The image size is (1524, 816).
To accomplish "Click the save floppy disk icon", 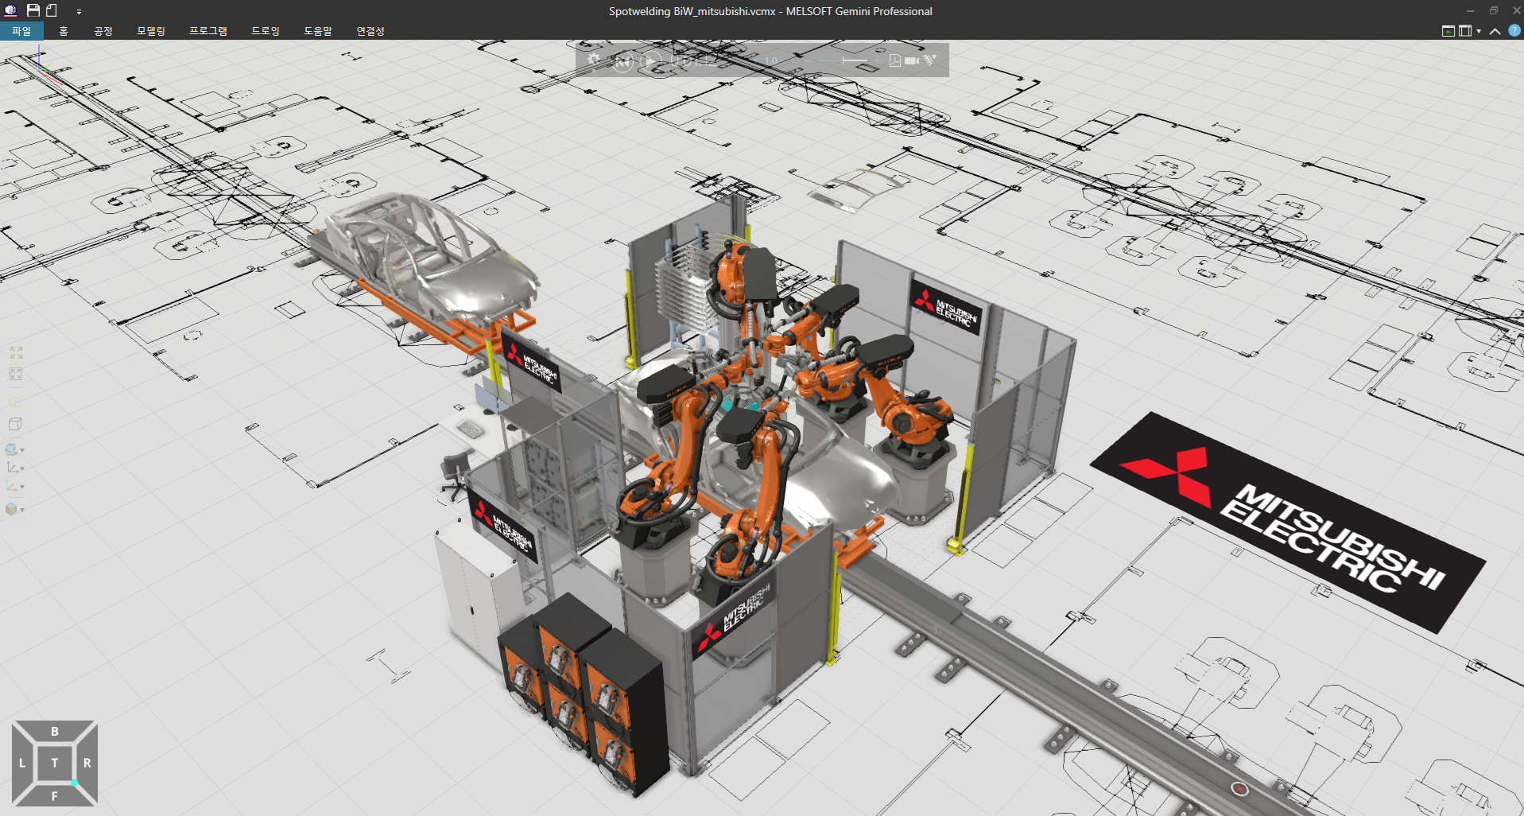I will tap(33, 10).
